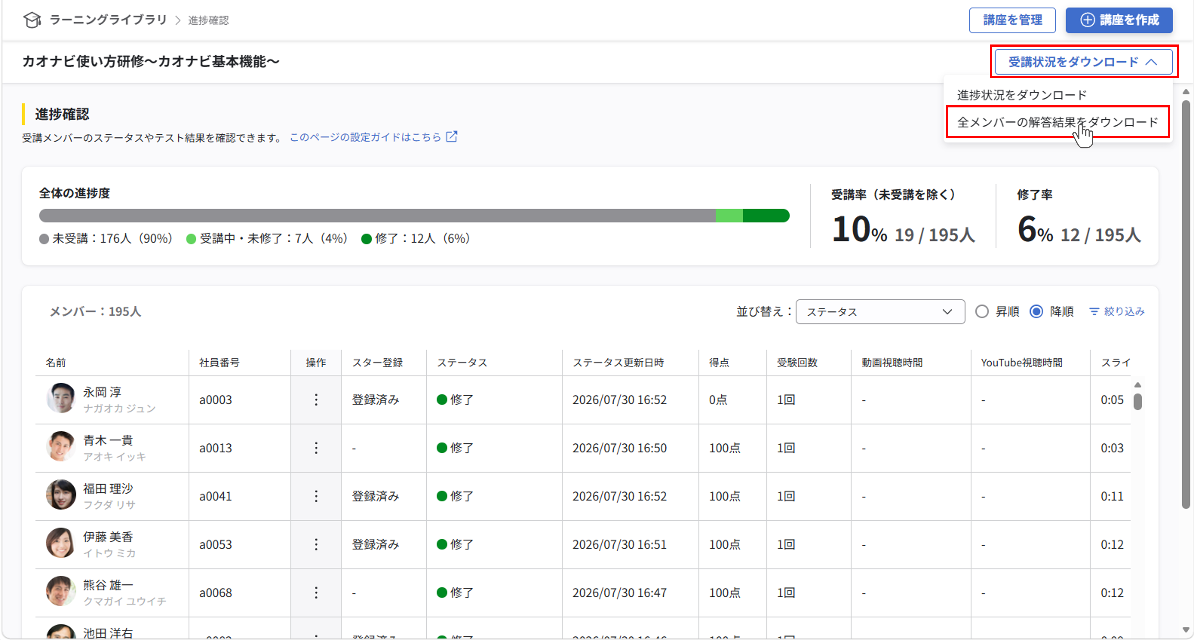Choose 進捗状況をダウンロード from the menu
The image size is (1194, 640).
click(x=1022, y=95)
